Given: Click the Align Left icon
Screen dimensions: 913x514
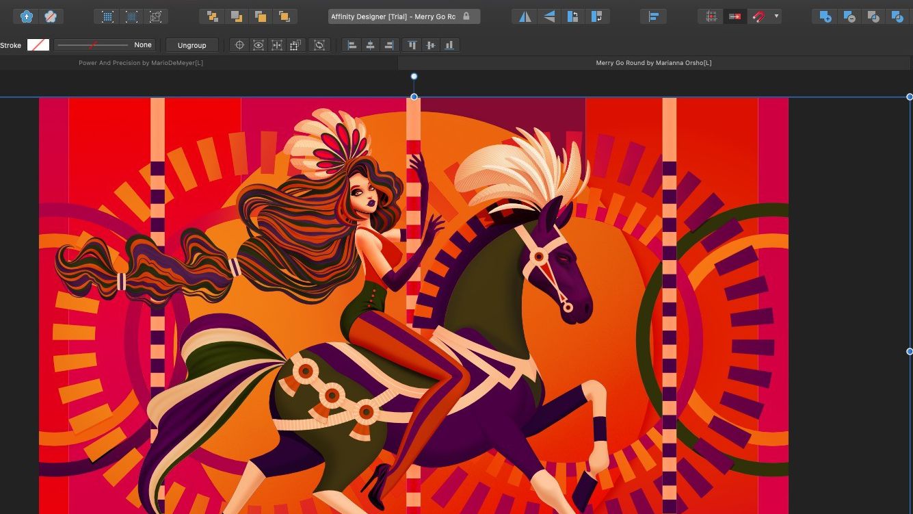Looking at the screenshot, I should [x=352, y=45].
